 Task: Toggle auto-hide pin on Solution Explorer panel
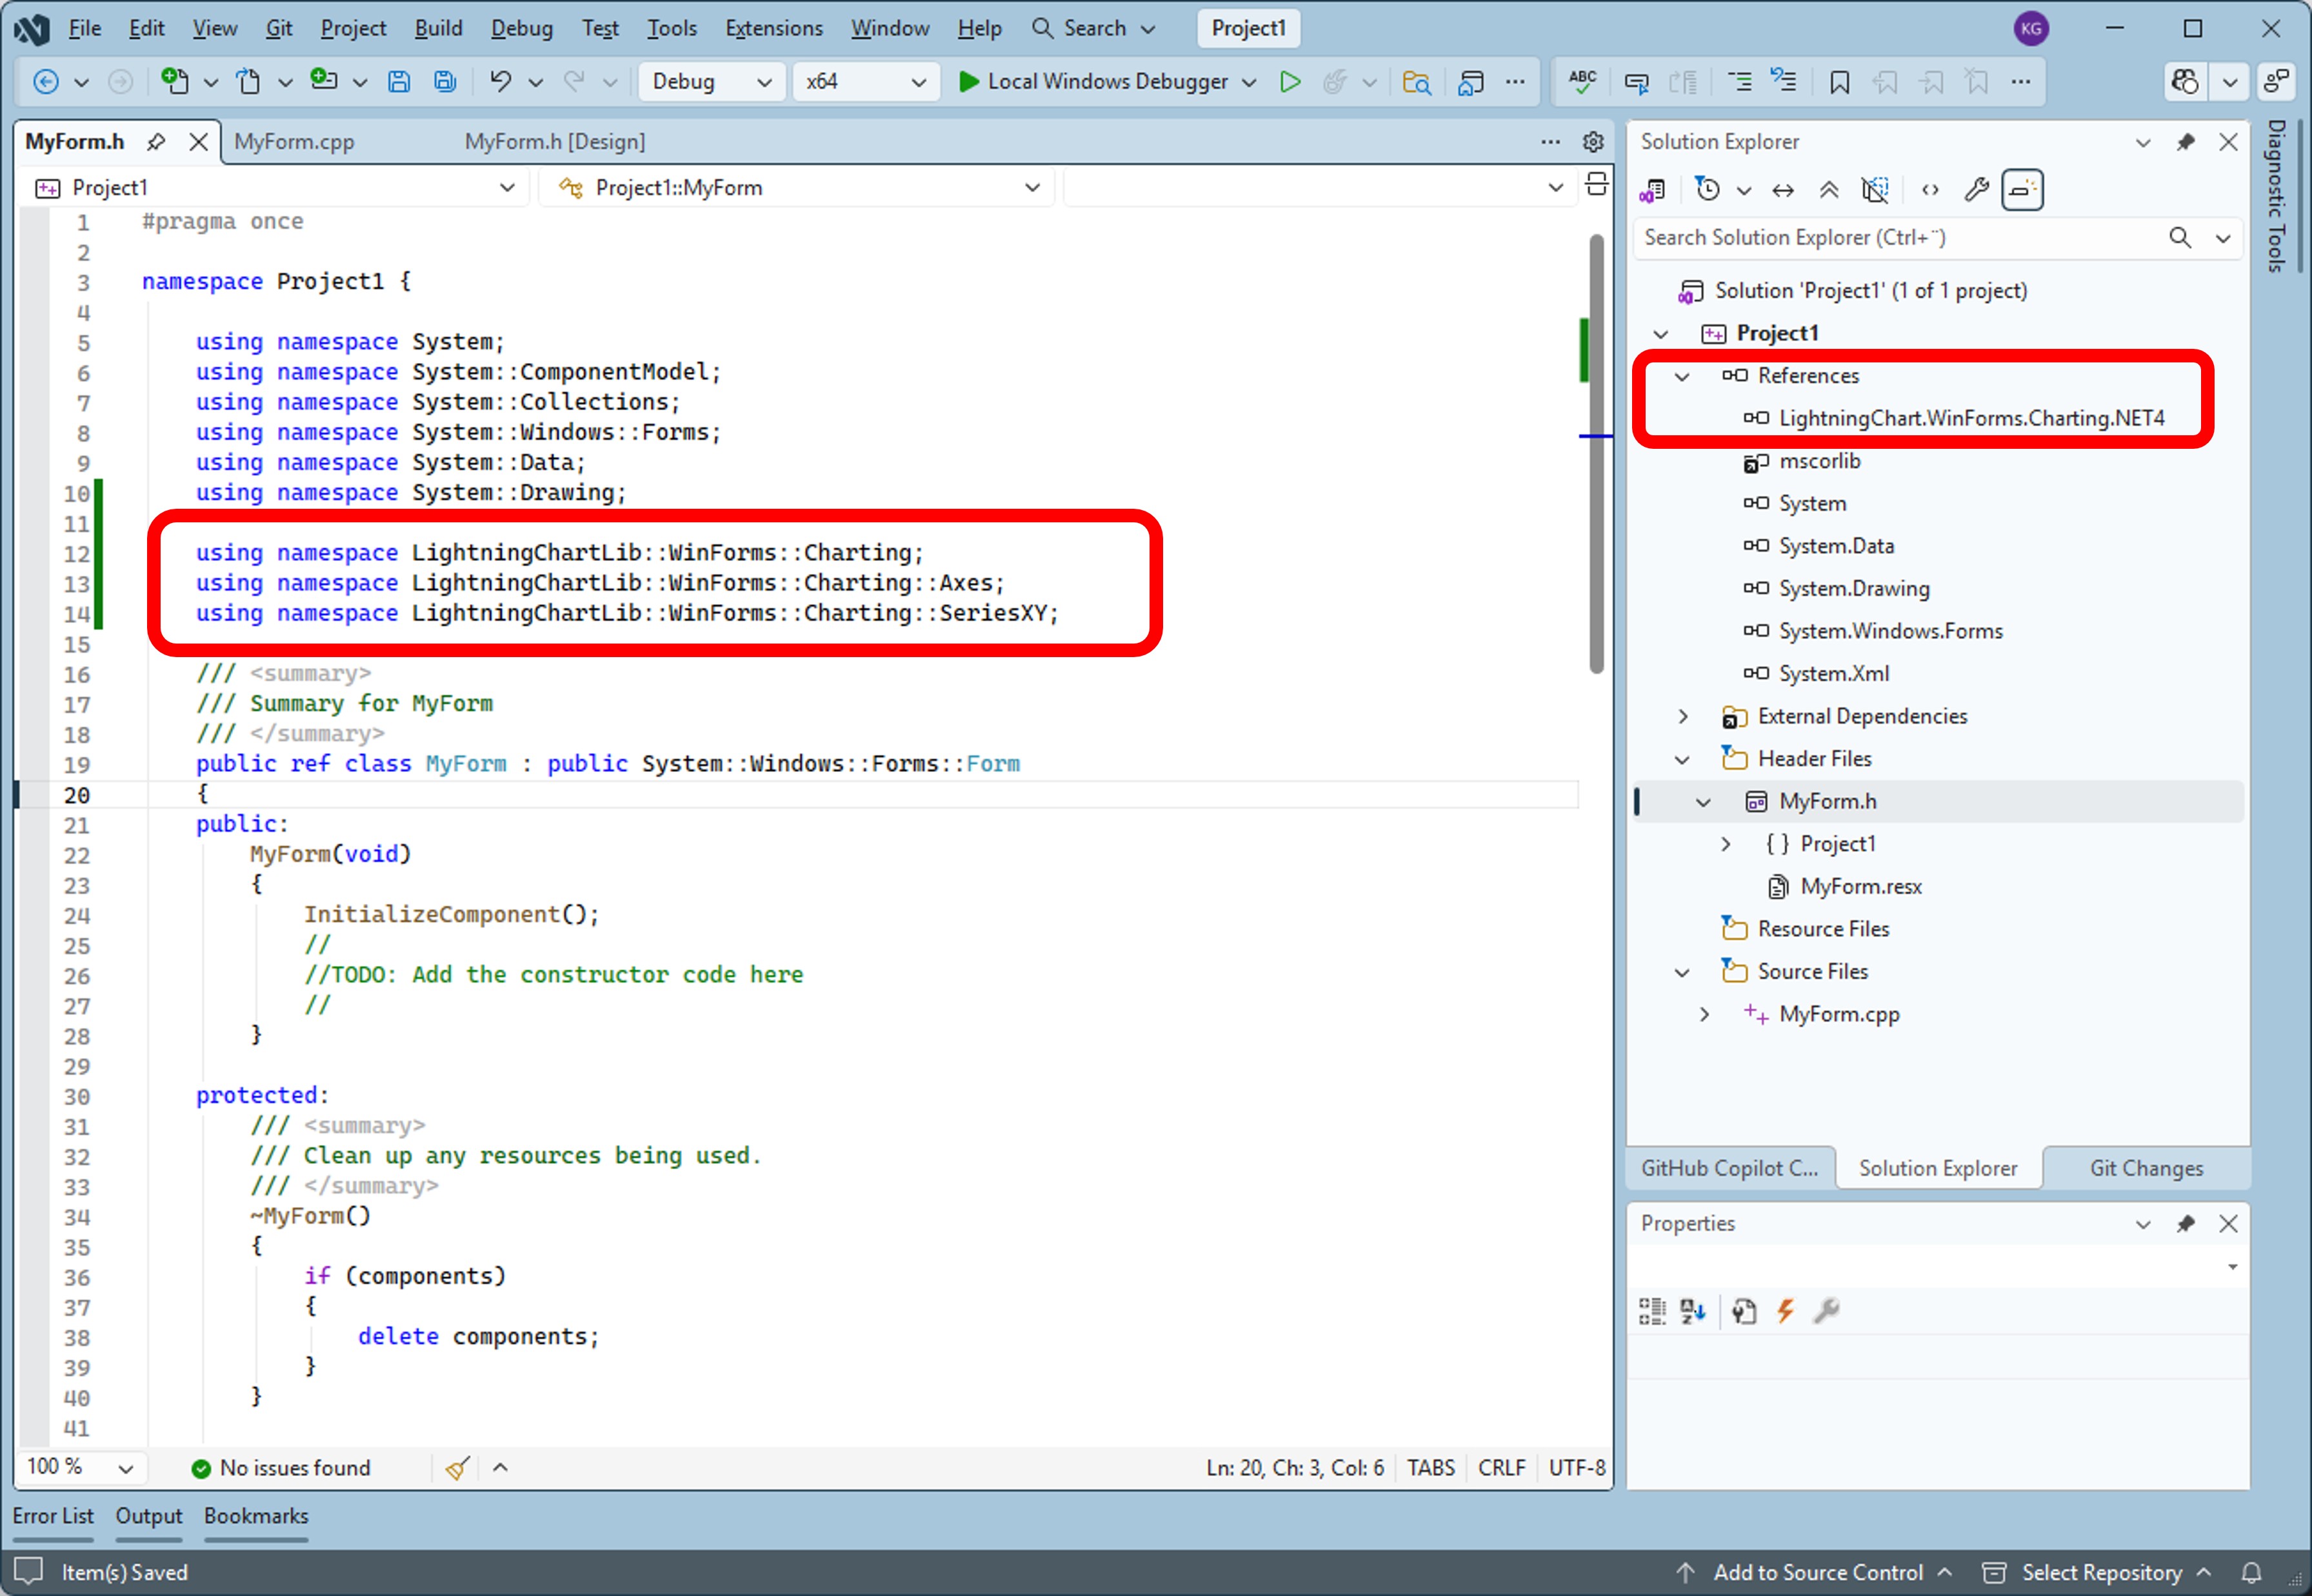pos(2186,142)
